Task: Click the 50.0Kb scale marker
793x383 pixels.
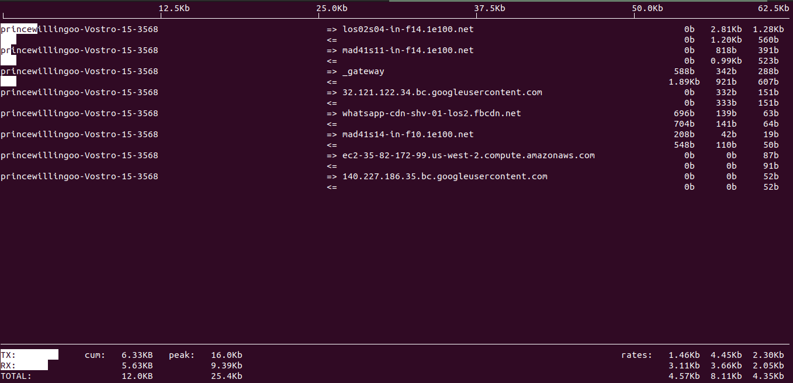Action: pyautogui.click(x=647, y=8)
